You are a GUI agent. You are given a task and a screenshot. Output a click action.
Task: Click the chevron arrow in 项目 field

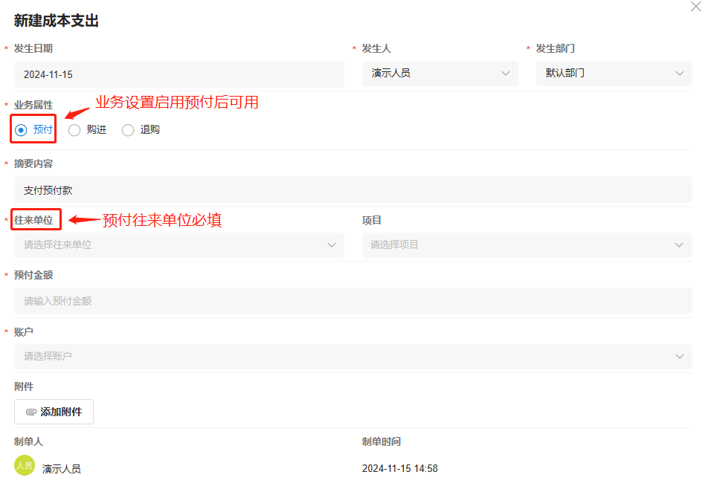(x=679, y=244)
